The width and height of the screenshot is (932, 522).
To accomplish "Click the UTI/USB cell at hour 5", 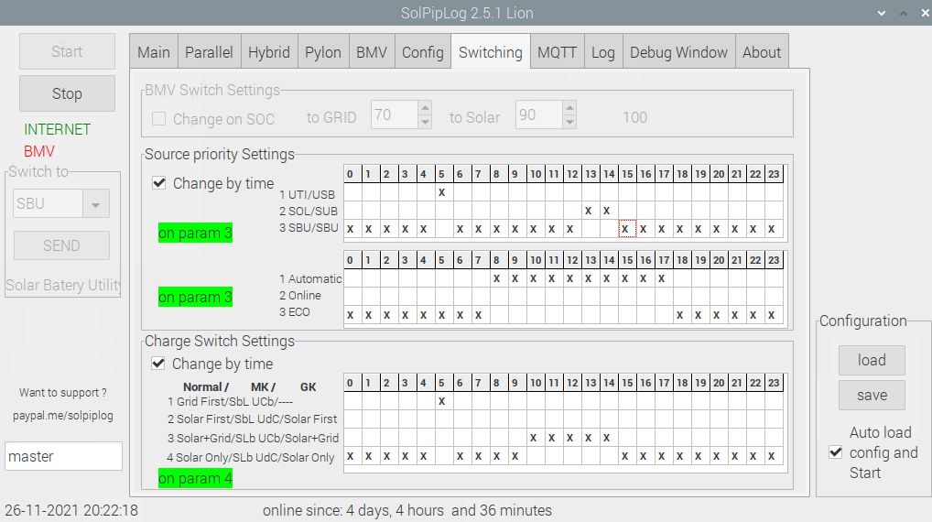I will (x=441, y=192).
